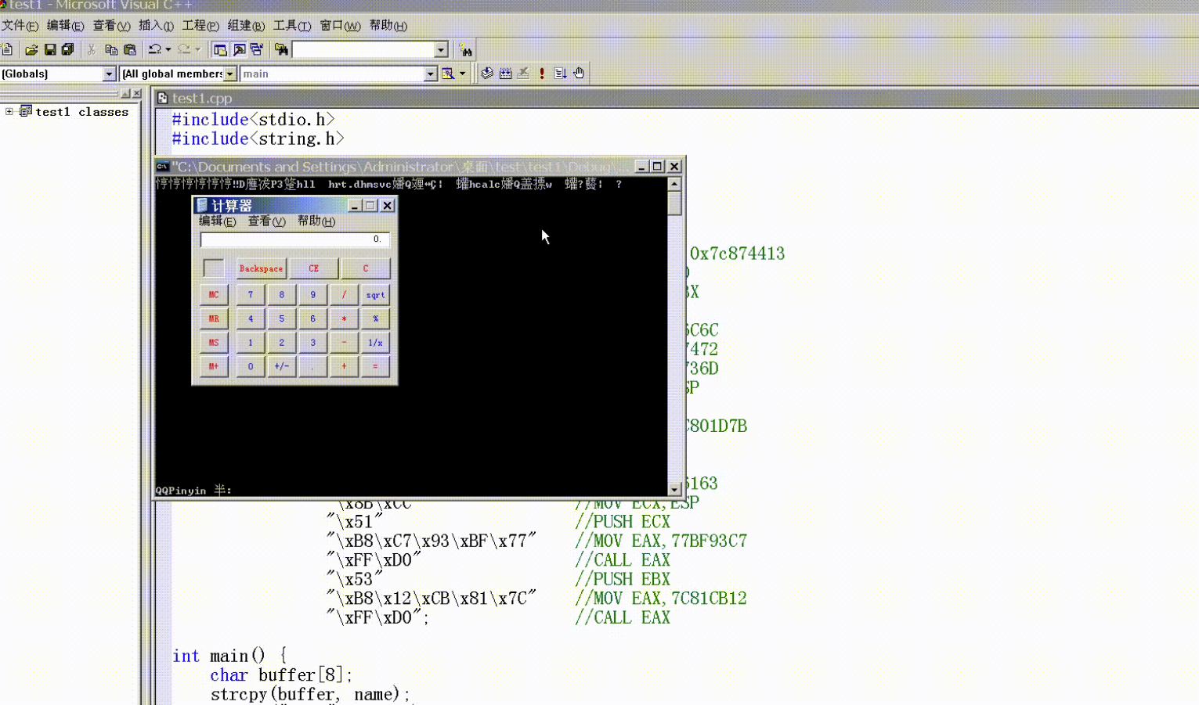This screenshot has width=1199, height=705.
Task: Click the Open file toolbar icon
Action: 31,50
